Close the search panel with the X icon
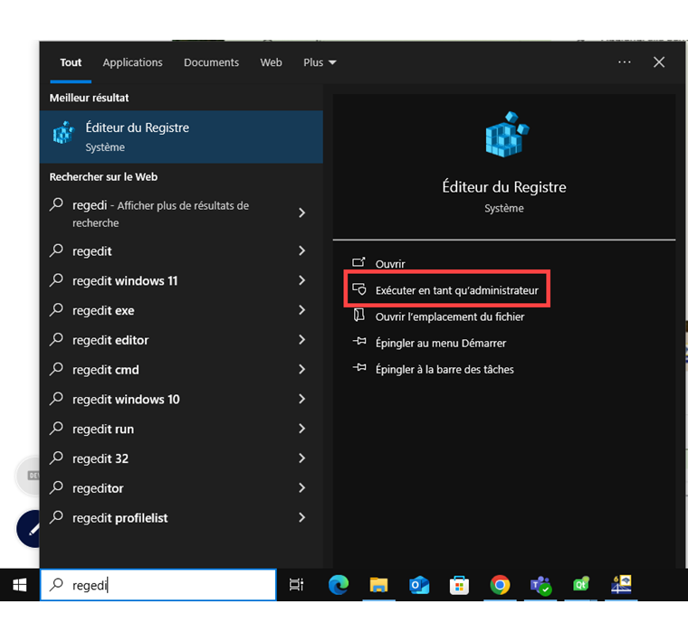The width and height of the screenshot is (688, 642). click(659, 62)
